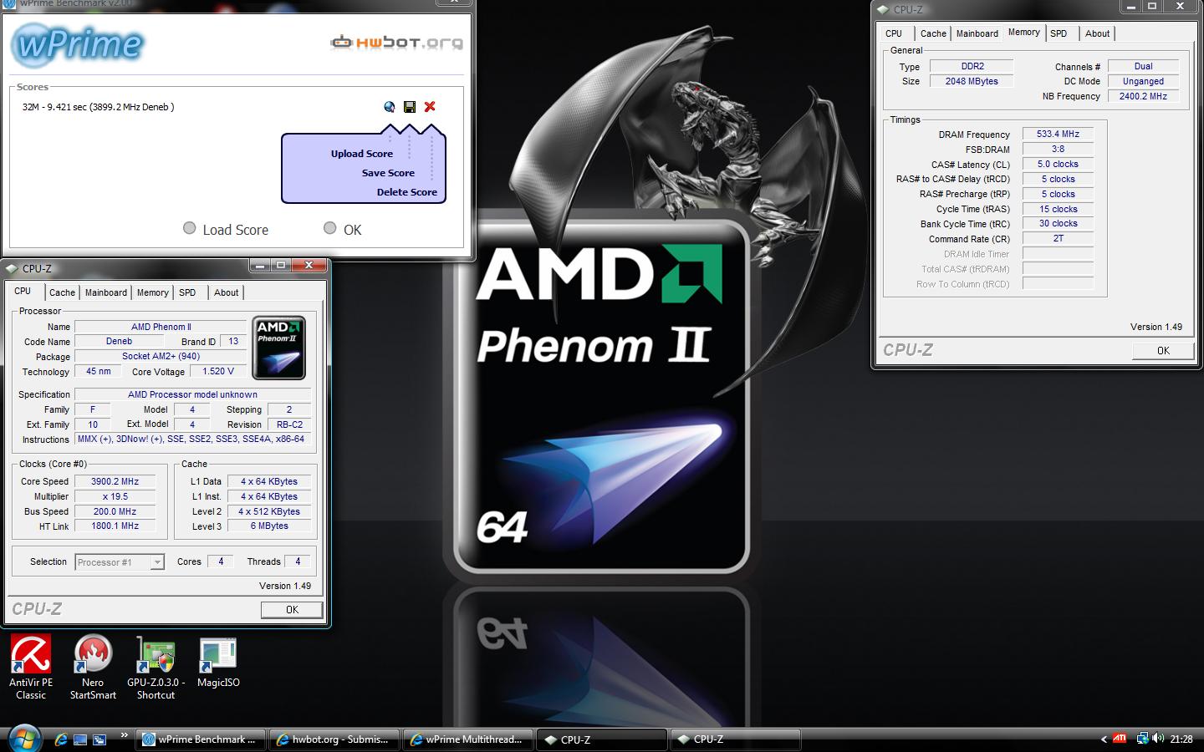Open the GPU-Z.0.3.0 shortcut icon
The width and height of the screenshot is (1204, 752).
pos(156,667)
